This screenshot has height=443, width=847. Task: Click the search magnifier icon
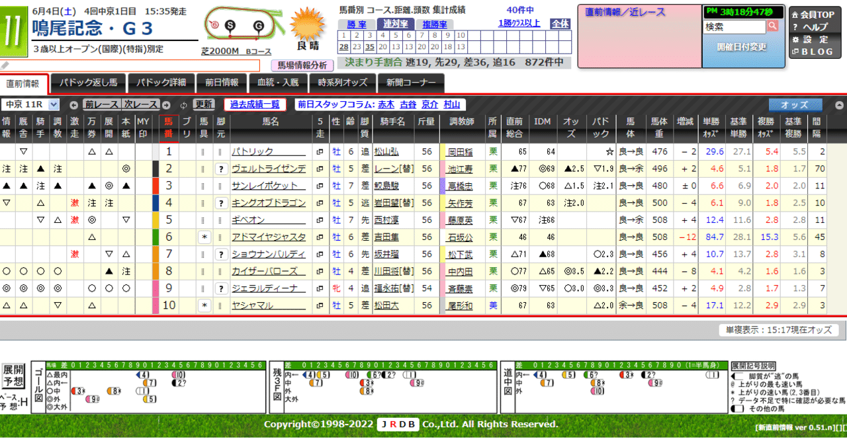[773, 27]
